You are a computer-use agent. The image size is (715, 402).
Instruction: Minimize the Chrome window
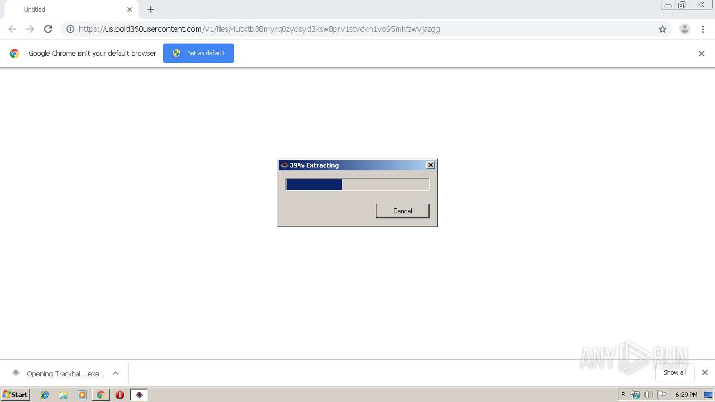click(668, 4)
